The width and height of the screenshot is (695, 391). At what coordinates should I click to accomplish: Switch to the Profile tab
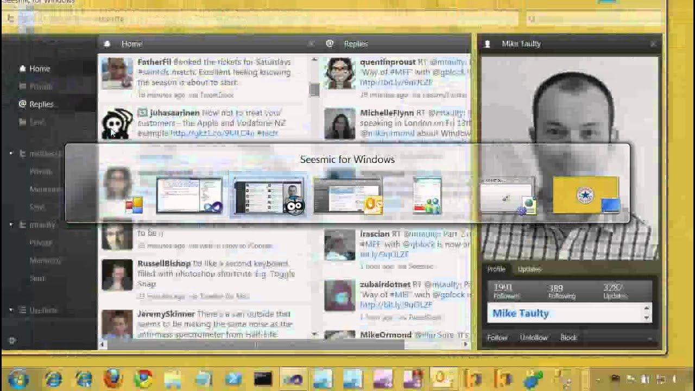tap(496, 269)
